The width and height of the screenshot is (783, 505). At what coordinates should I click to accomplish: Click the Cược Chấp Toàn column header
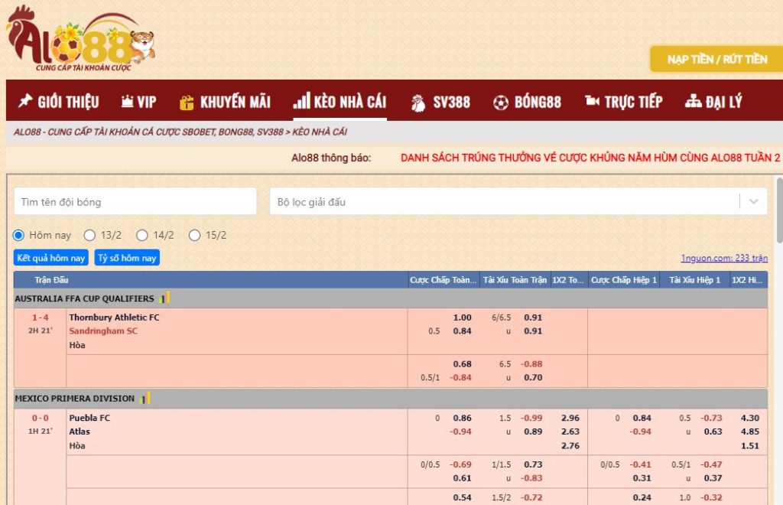pyautogui.click(x=443, y=280)
